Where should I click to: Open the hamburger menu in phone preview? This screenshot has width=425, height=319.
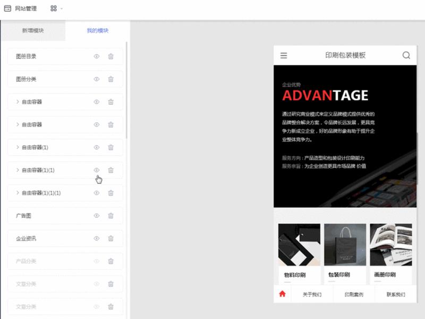point(284,56)
